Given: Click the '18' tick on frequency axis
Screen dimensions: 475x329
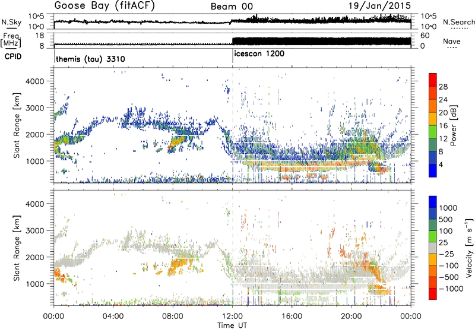Looking at the screenshot, I should click(39, 36).
